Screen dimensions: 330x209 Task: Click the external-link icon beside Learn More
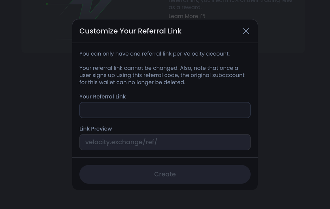click(x=202, y=16)
